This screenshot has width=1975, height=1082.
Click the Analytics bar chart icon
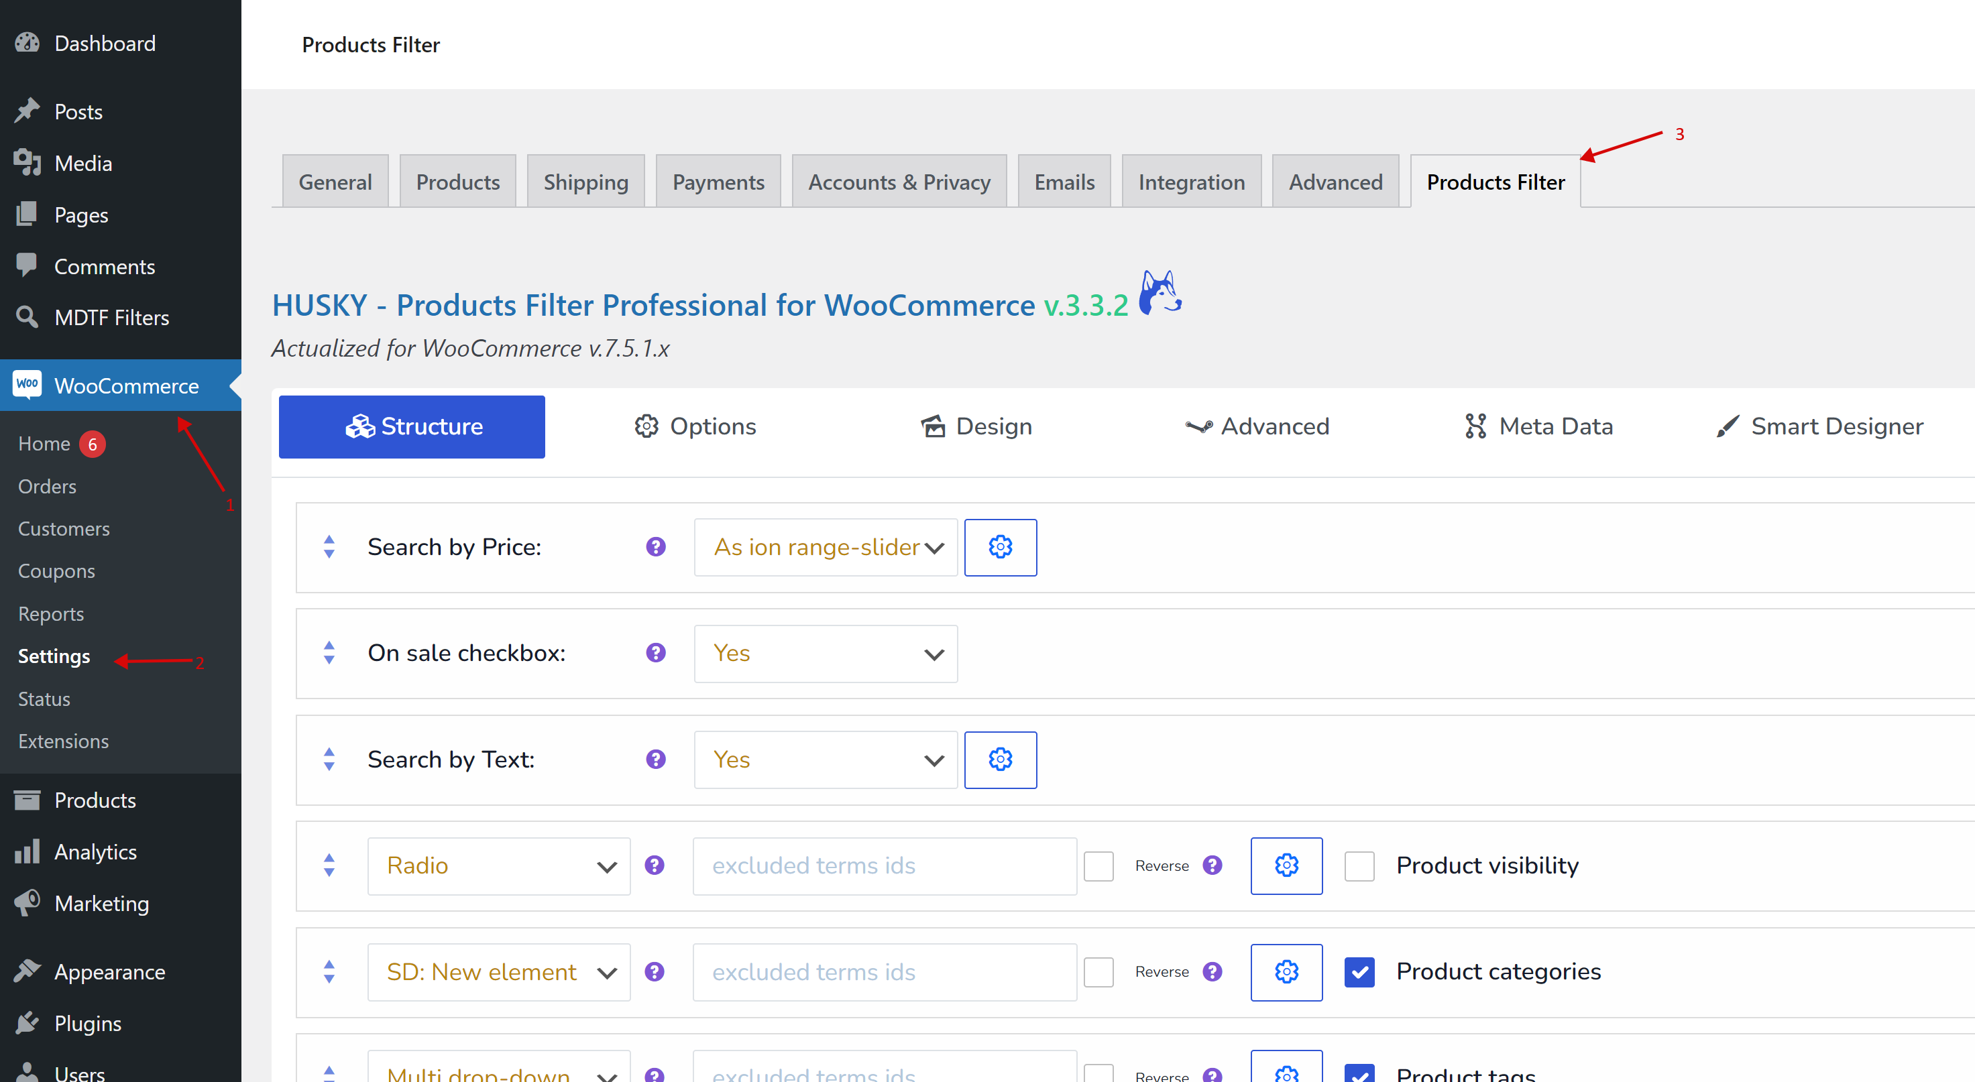tap(27, 851)
